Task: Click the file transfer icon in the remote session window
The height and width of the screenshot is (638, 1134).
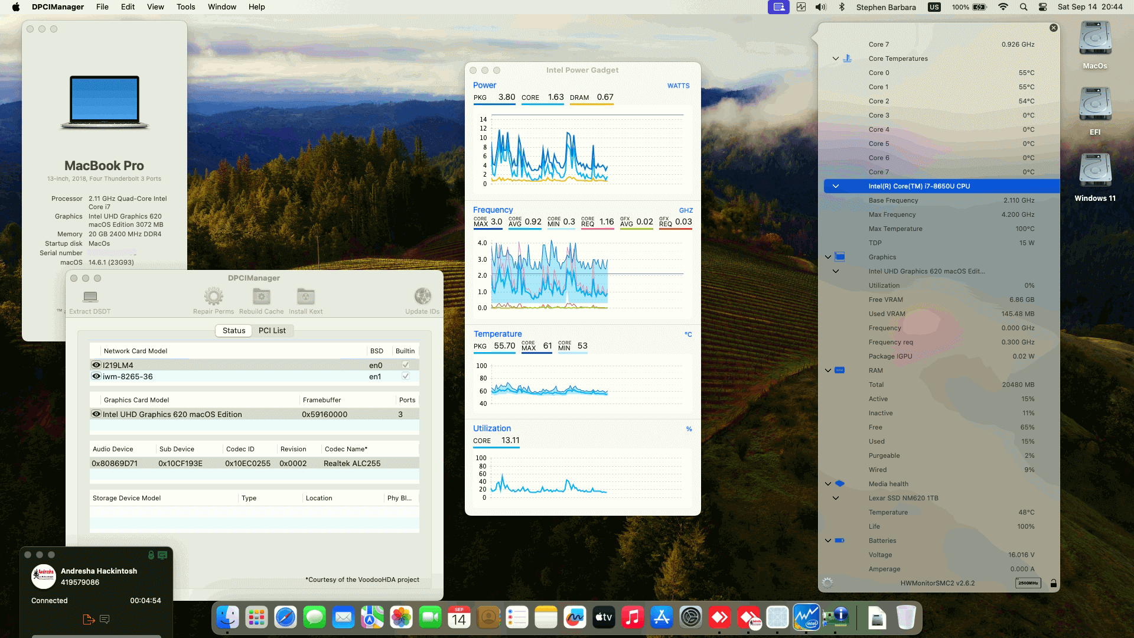Action: [x=89, y=619]
